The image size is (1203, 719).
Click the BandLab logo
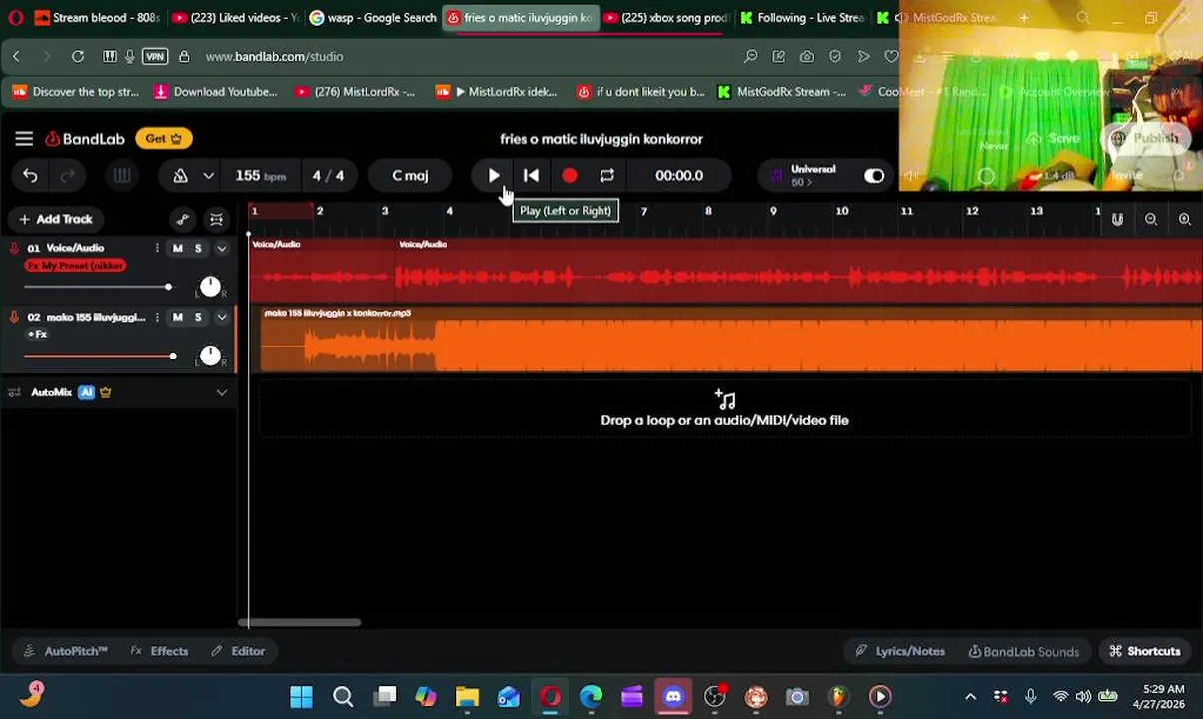point(85,139)
